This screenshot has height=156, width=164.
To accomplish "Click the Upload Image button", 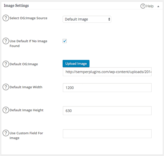I will tap(76, 63).
